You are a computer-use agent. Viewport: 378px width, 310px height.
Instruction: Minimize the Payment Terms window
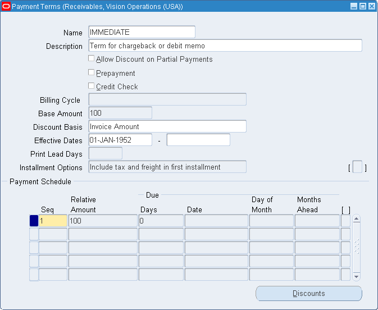(354, 6)
